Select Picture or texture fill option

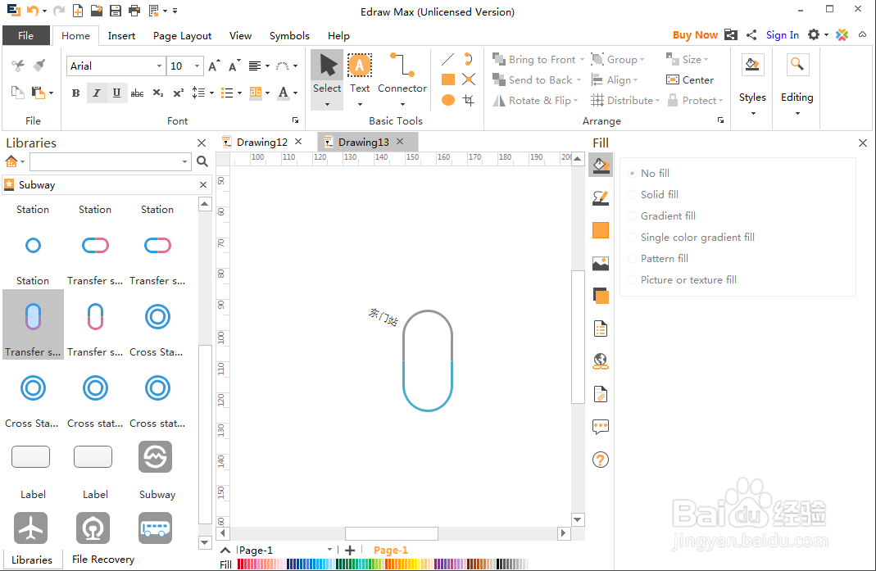(632, 280)
